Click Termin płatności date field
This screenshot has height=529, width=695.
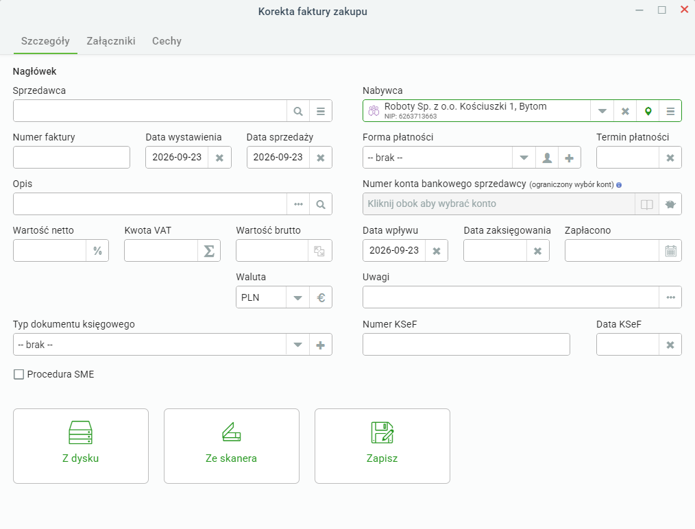(x=628, y=158)
